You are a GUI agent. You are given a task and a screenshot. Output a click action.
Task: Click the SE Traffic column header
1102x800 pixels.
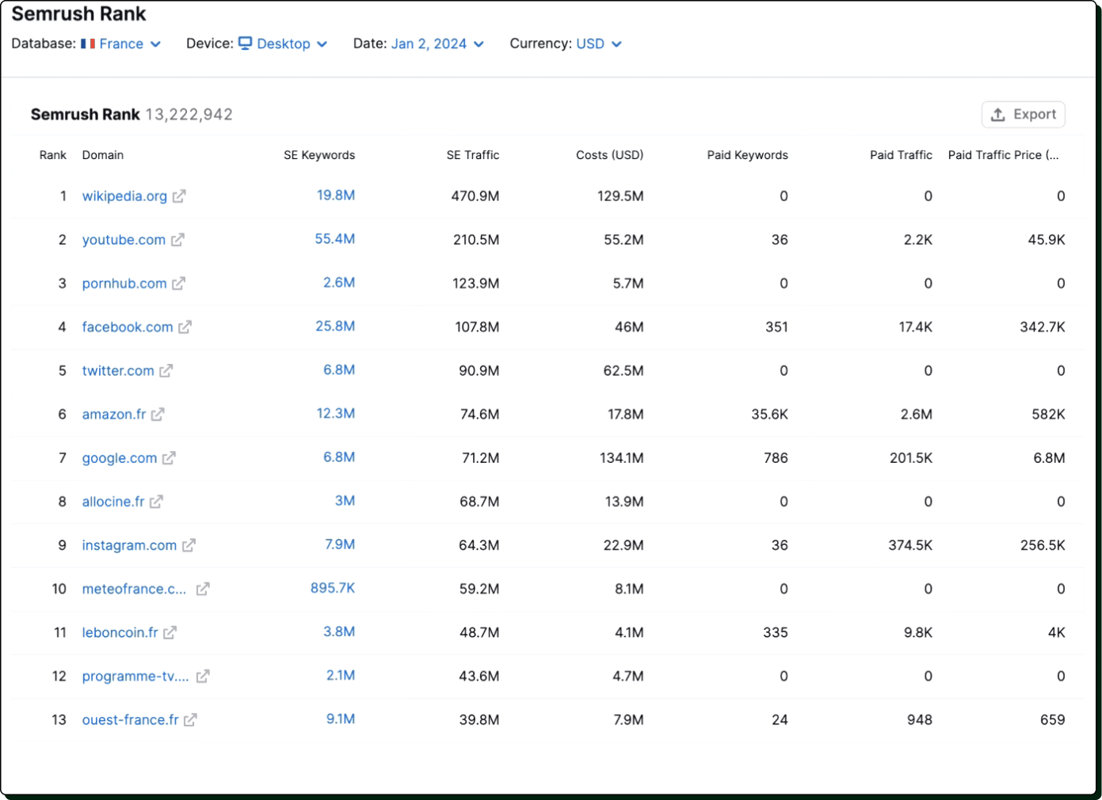pos(473,155)
